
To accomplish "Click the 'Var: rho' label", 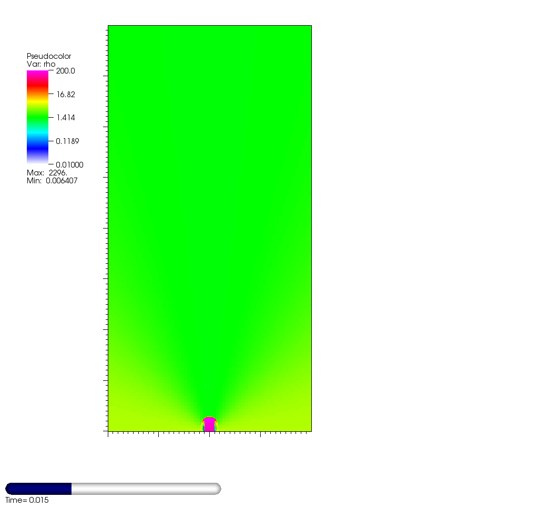I will pos(41,64).
